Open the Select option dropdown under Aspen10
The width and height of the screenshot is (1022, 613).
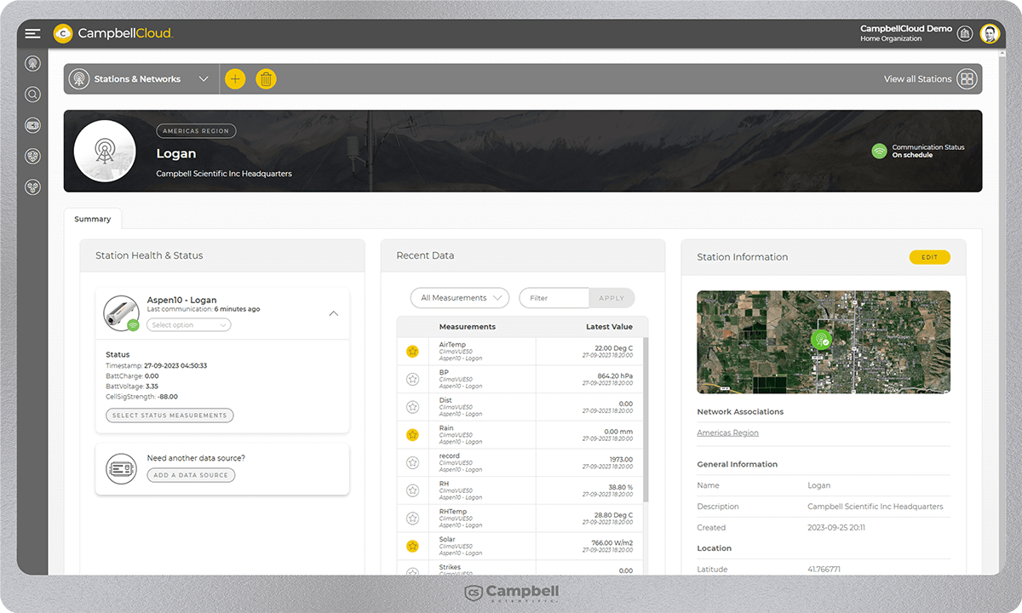point(188,325)
